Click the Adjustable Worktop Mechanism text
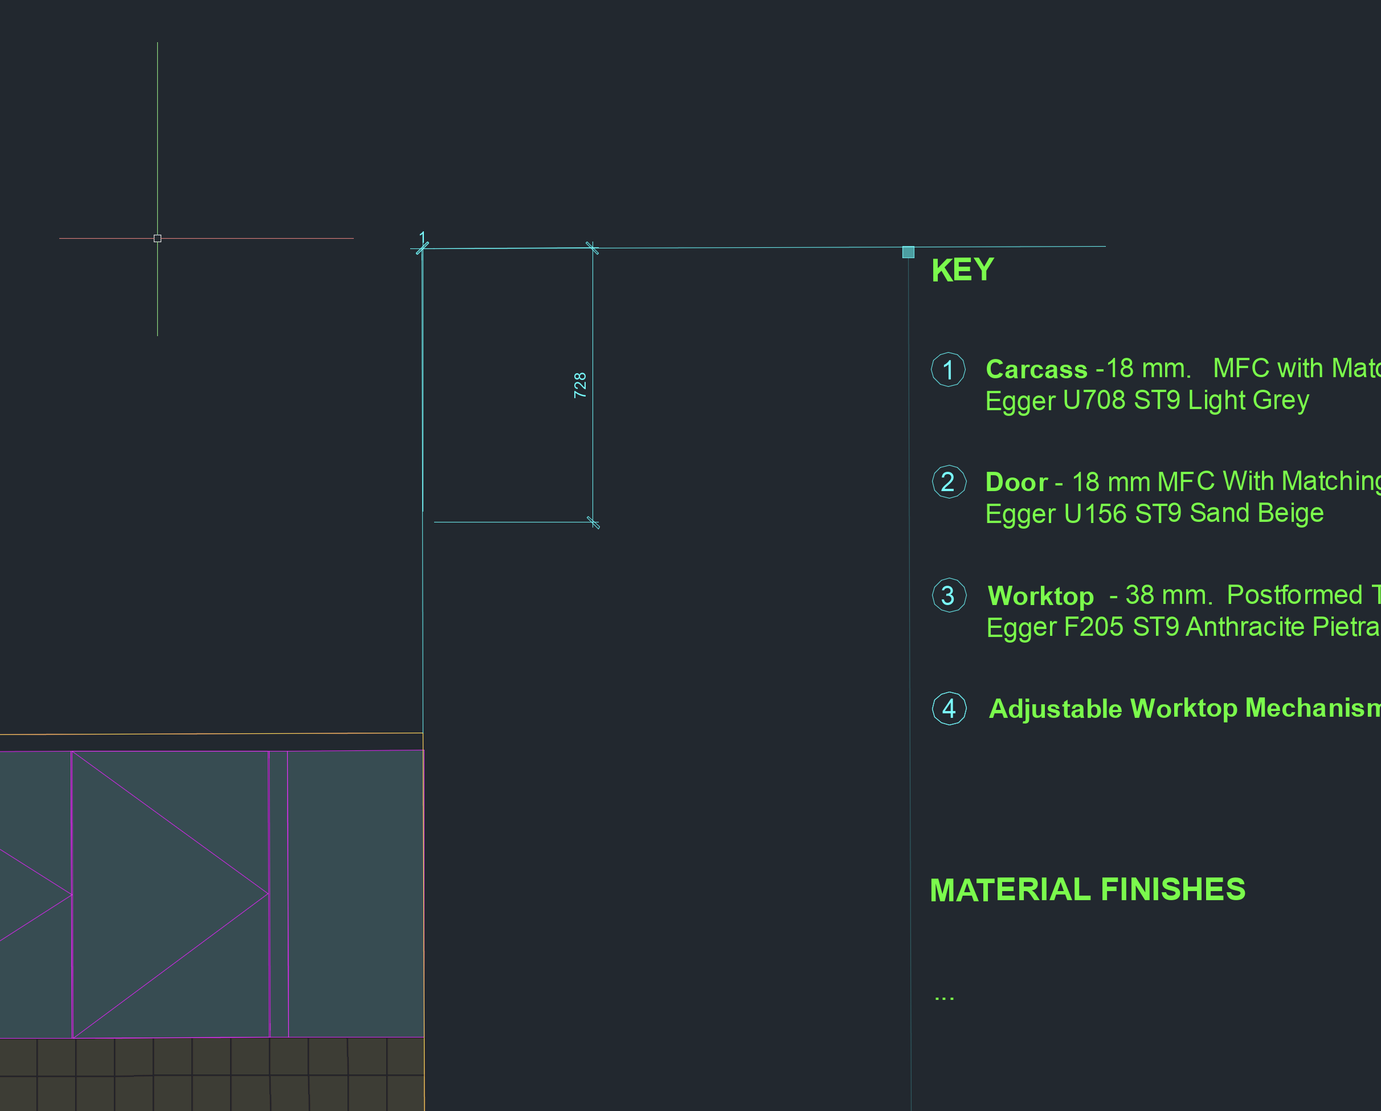 pos(1184,709)
